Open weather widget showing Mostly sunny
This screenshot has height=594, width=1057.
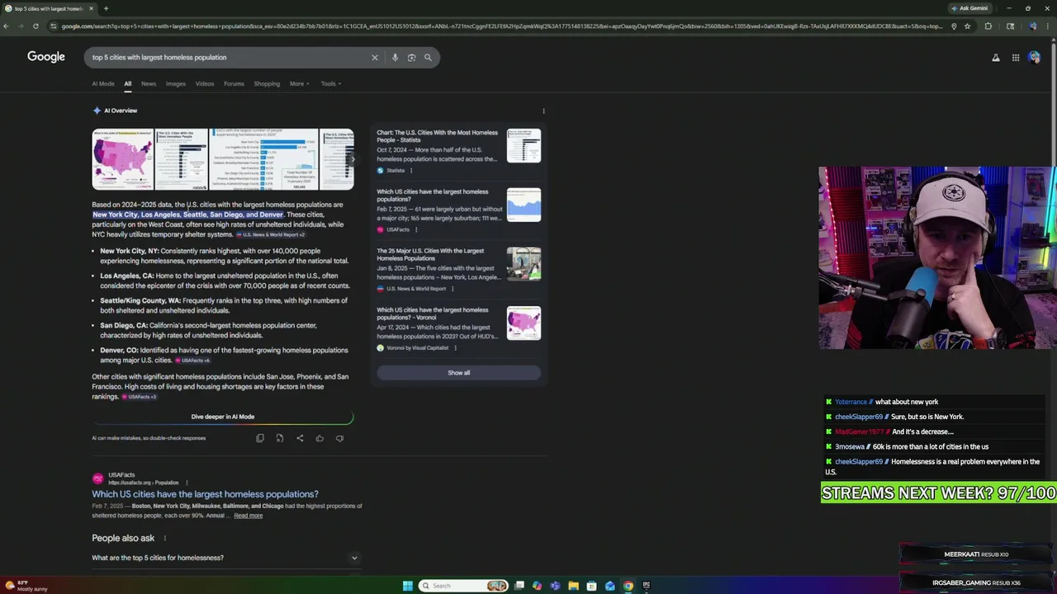click(x=26, y=586)
